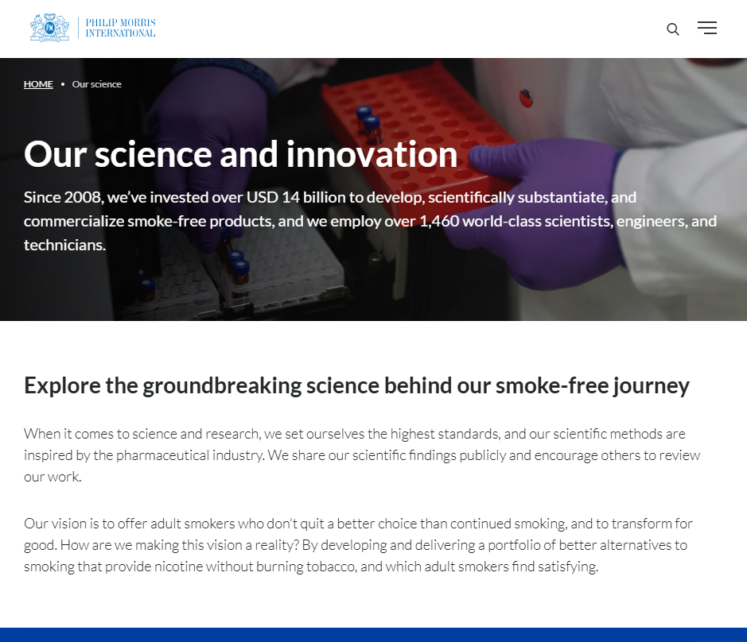Click the blue banner at page bottom

(373, 634)
